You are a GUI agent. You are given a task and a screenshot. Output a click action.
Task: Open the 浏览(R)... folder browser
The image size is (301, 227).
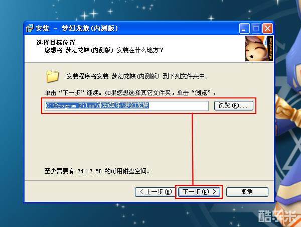[x=233, y=105]
